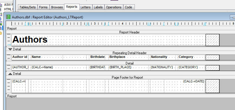
Task: Select the Nationality column header label
Action: (x=159, y=57)
